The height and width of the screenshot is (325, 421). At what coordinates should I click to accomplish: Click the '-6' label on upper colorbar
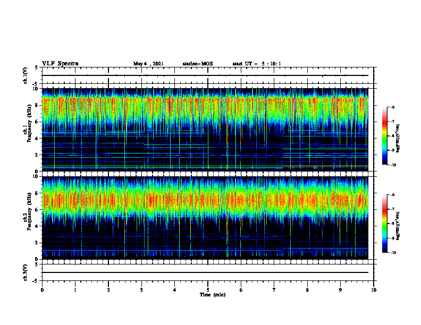[392, 107]
